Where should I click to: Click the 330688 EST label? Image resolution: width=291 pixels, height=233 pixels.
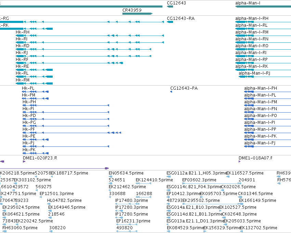(117, 194)
